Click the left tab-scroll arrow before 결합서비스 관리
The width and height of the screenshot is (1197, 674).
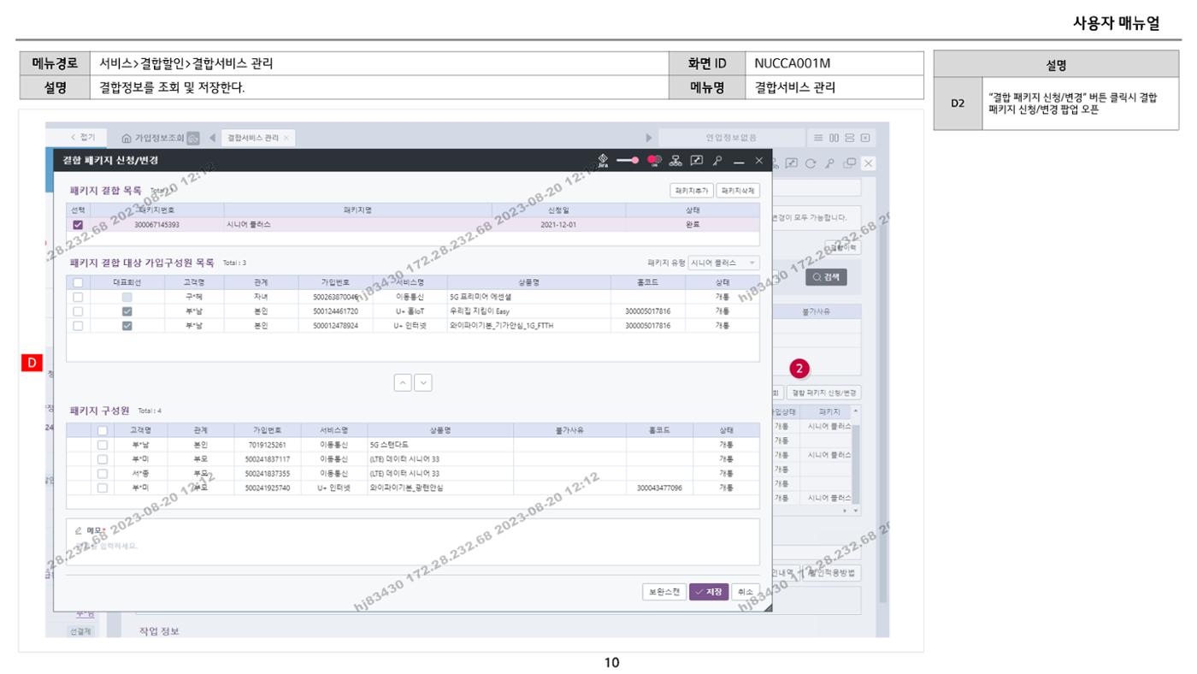pyautogui.click(x=211, y=138)
